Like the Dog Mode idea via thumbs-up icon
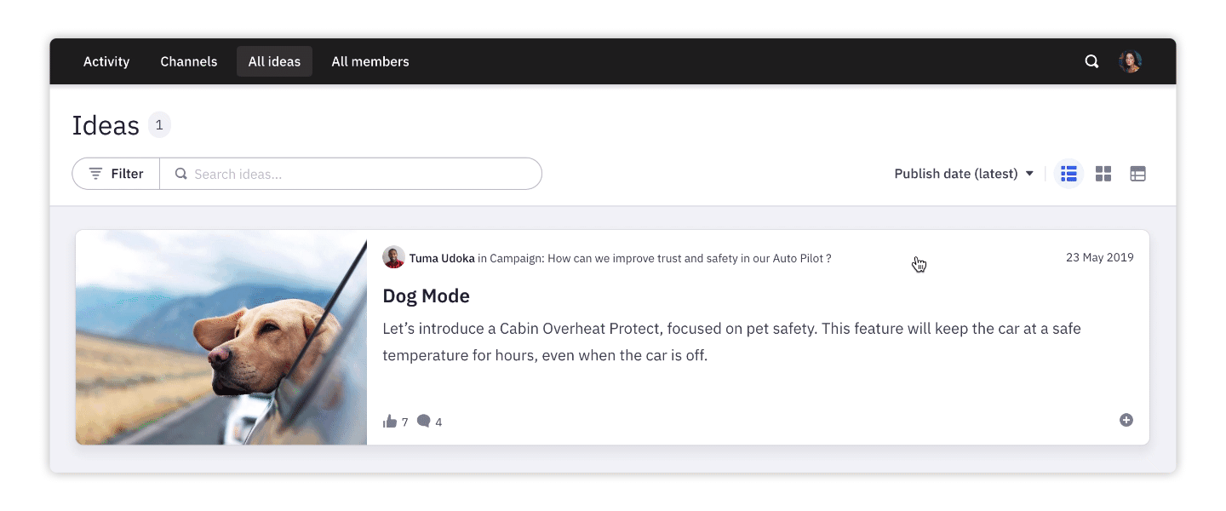Screen dimensions: 1226x511 coord(389,421)
